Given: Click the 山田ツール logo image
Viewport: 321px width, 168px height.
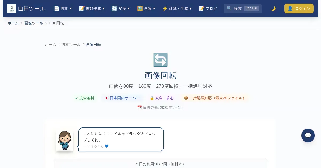Looking at the screenshot, I should click(x=12, y=9).
